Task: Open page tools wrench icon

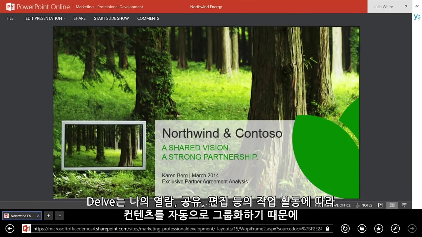Action: tap(395, 228)
